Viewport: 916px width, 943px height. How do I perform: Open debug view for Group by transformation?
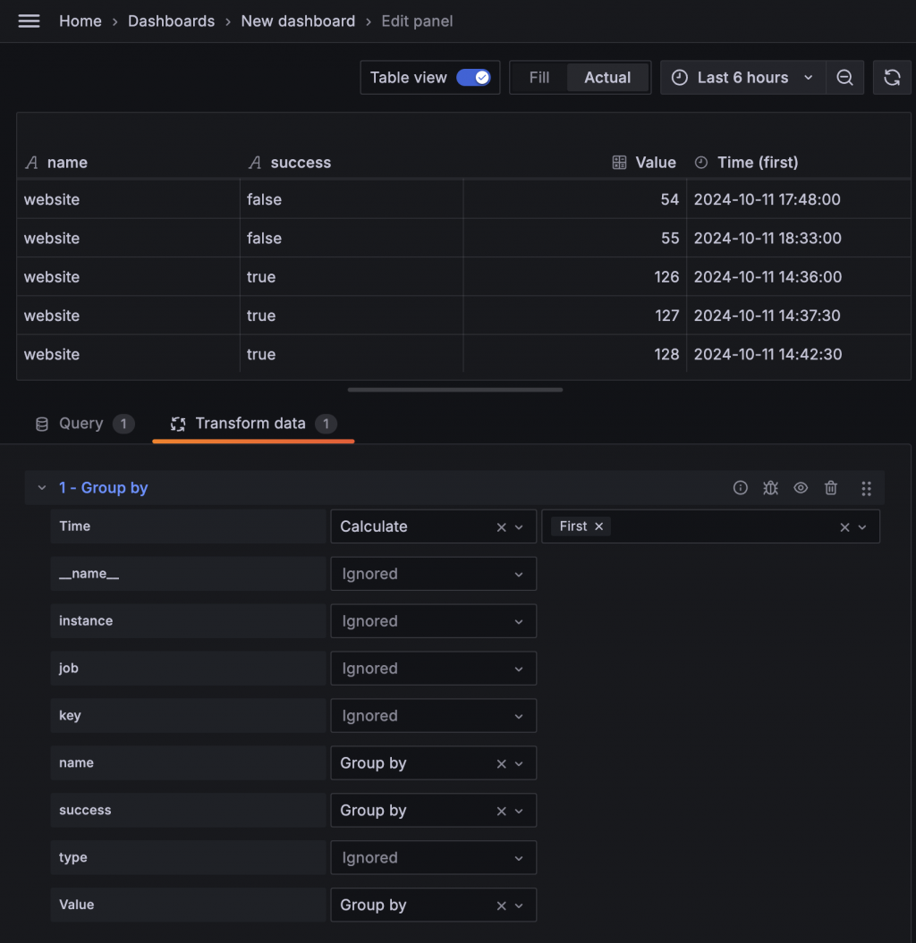pyautogui.click(x=770, y=488)
